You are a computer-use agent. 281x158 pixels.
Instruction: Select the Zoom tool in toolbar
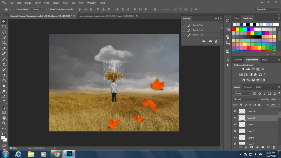pos(4,123)
